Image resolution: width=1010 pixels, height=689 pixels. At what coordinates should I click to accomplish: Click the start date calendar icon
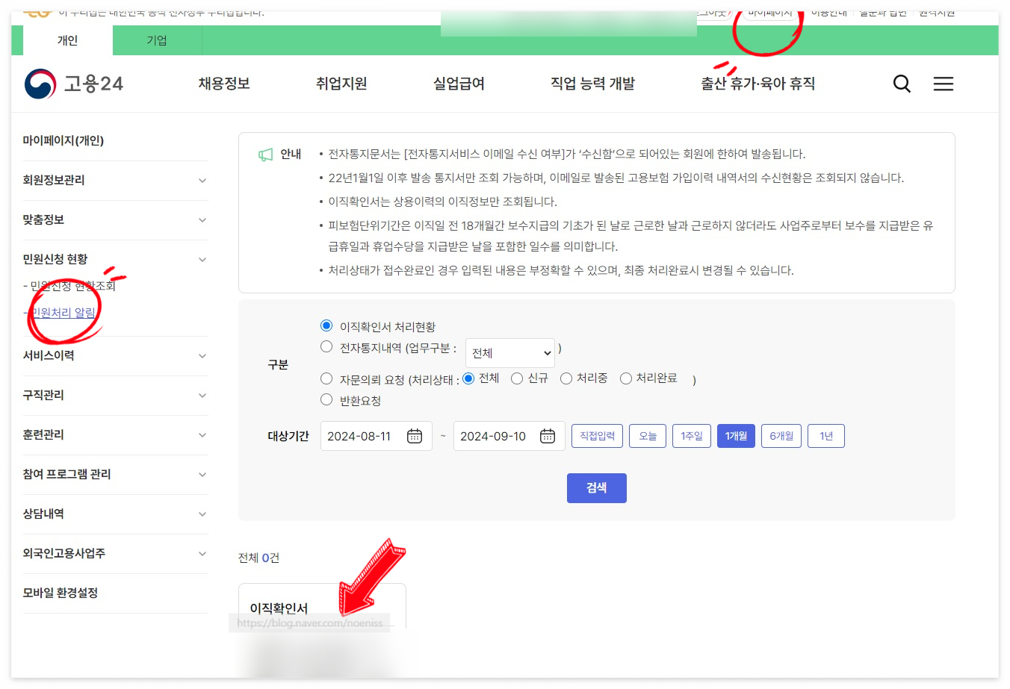coord(415,436)
